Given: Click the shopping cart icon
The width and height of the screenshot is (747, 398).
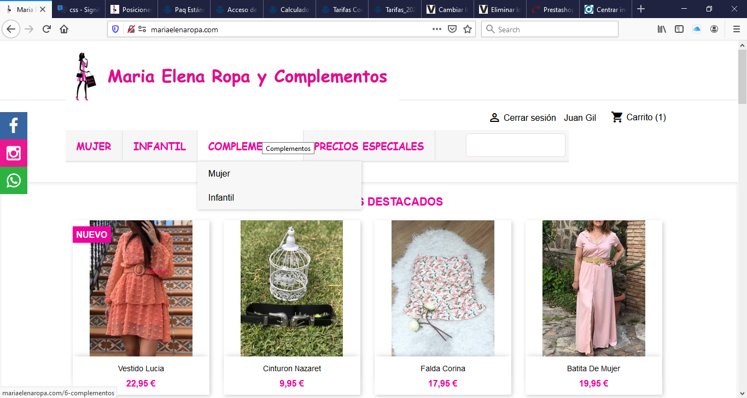Looking at the screenshot, I should (x=617, y=117).
